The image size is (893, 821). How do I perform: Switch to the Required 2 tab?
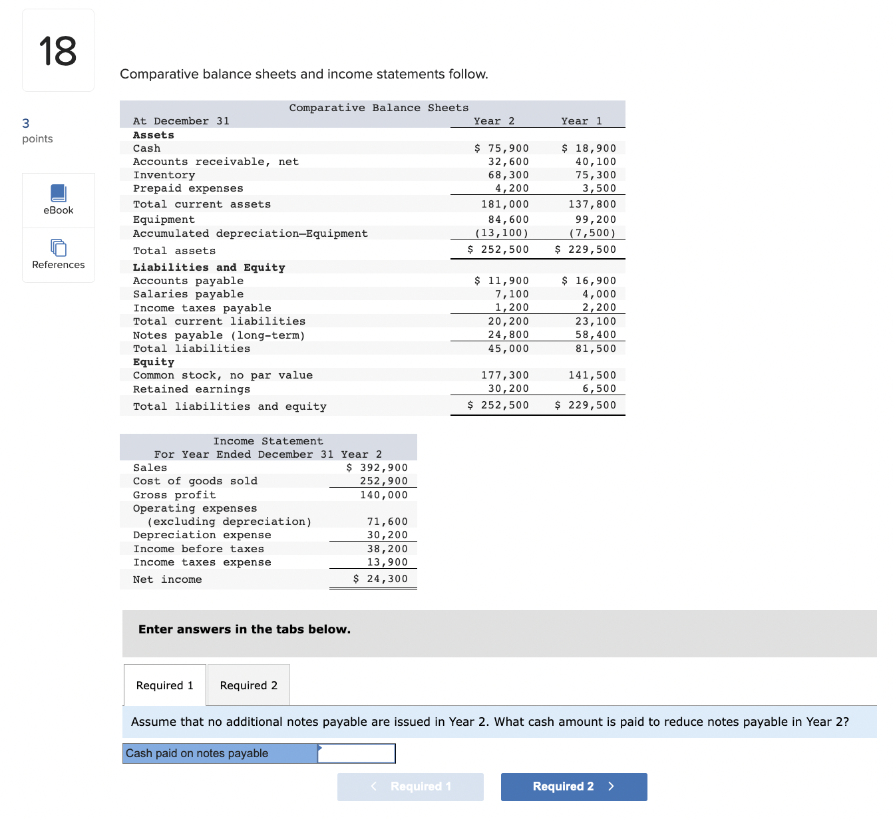248,685
